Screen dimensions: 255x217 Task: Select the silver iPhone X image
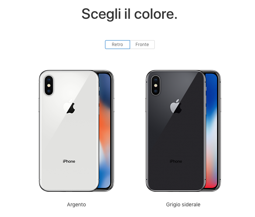(76, 131)
